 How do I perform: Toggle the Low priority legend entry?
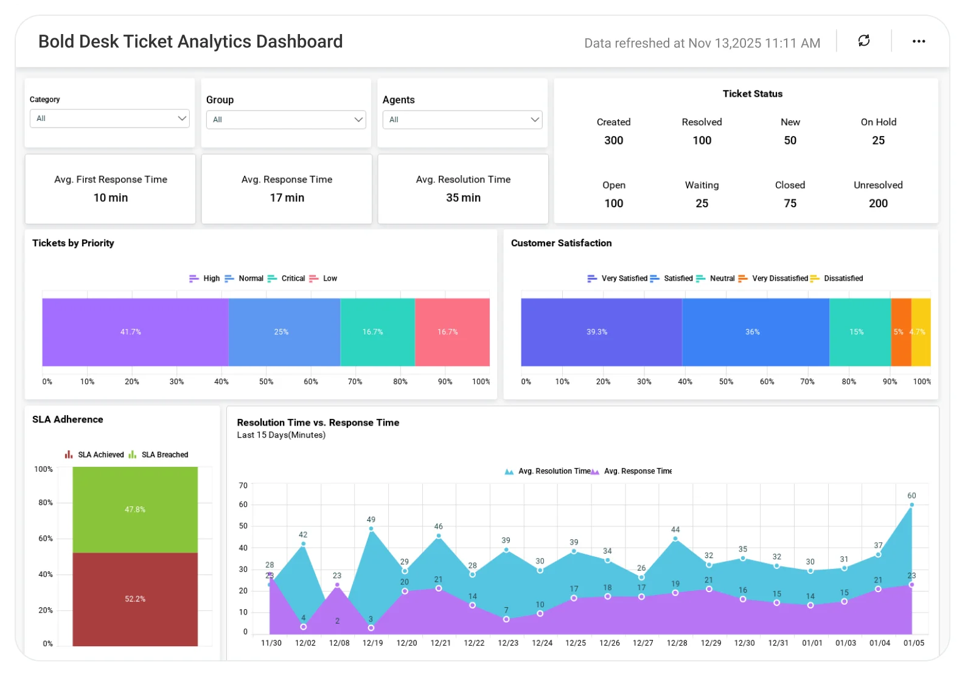[x=323, y=278]
